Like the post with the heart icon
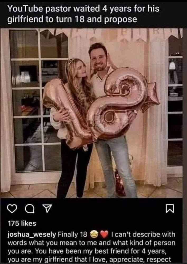The width and height of the screenshot is (187, 264). (12, 209)
